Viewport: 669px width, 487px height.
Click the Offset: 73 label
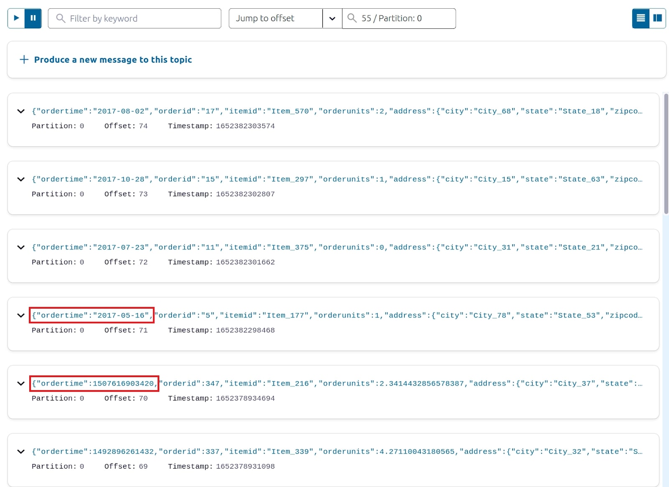[x=126, y=194]
